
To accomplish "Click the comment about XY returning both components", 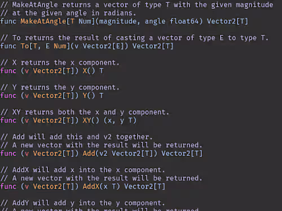I will [x=85, y=112].
